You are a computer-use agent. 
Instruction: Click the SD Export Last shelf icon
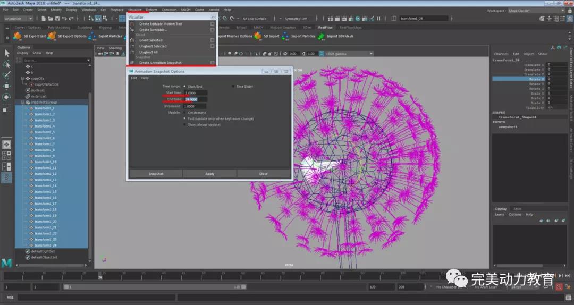coord(18,36)
